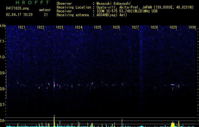This screenshot has width=199, height=127.
Task: Click time marker 1029
Action: click(173, 27)
